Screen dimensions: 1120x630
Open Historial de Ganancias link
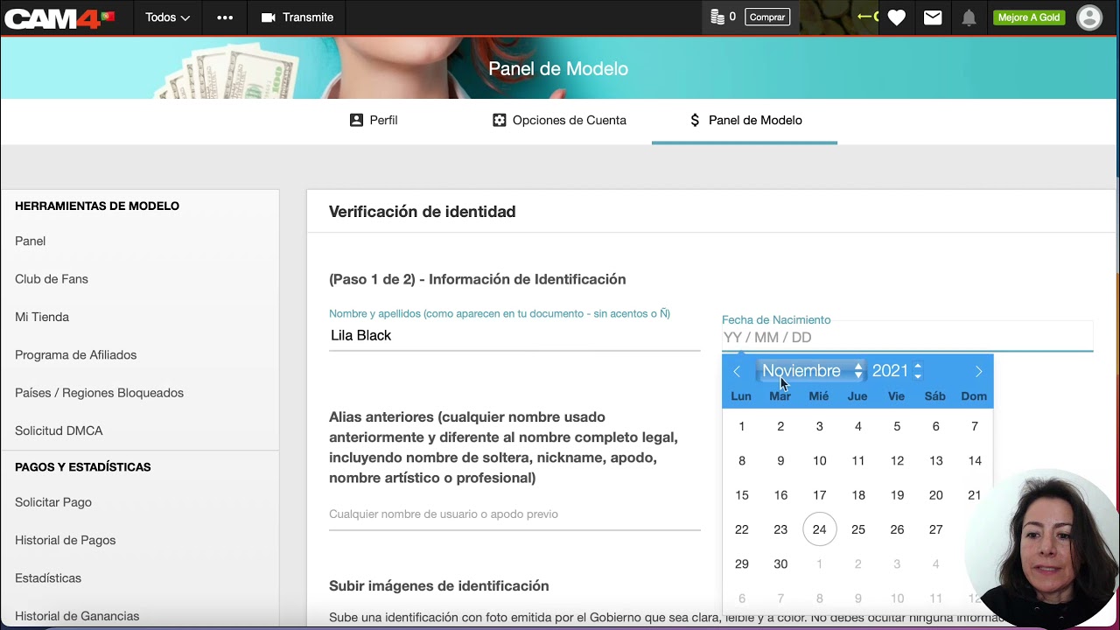77,616
